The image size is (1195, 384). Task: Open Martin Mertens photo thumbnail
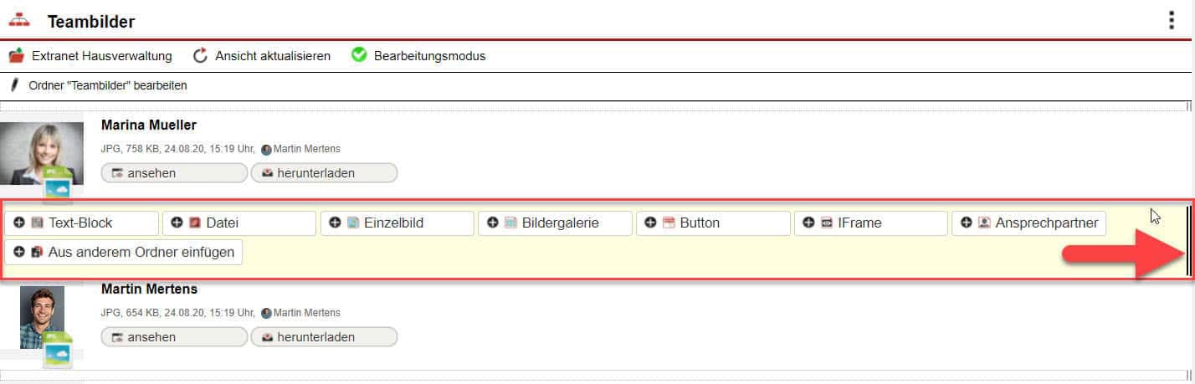(x=42, y=318)
